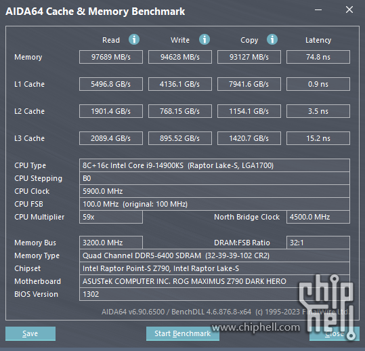Click the CPU Type field showing i9-14900KS
Image resolution: width=365 pixels, height=351 pixels.
pos(215,165)
